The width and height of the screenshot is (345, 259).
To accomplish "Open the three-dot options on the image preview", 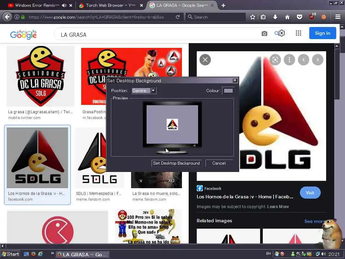I will pyautogui.click(x=289, y=60).
